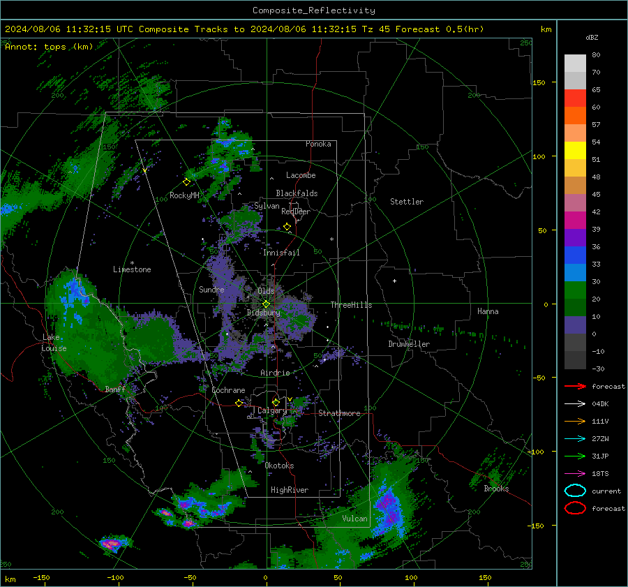
Task: Click the white 04DK track arrow
Action: tap(575, 403)
